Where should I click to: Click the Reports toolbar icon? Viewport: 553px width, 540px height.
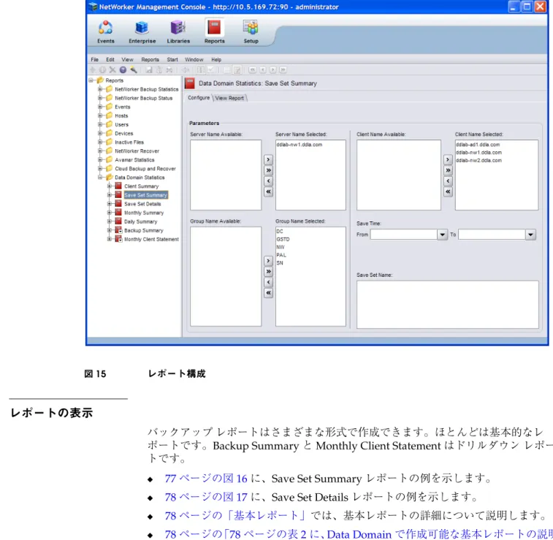215,31
